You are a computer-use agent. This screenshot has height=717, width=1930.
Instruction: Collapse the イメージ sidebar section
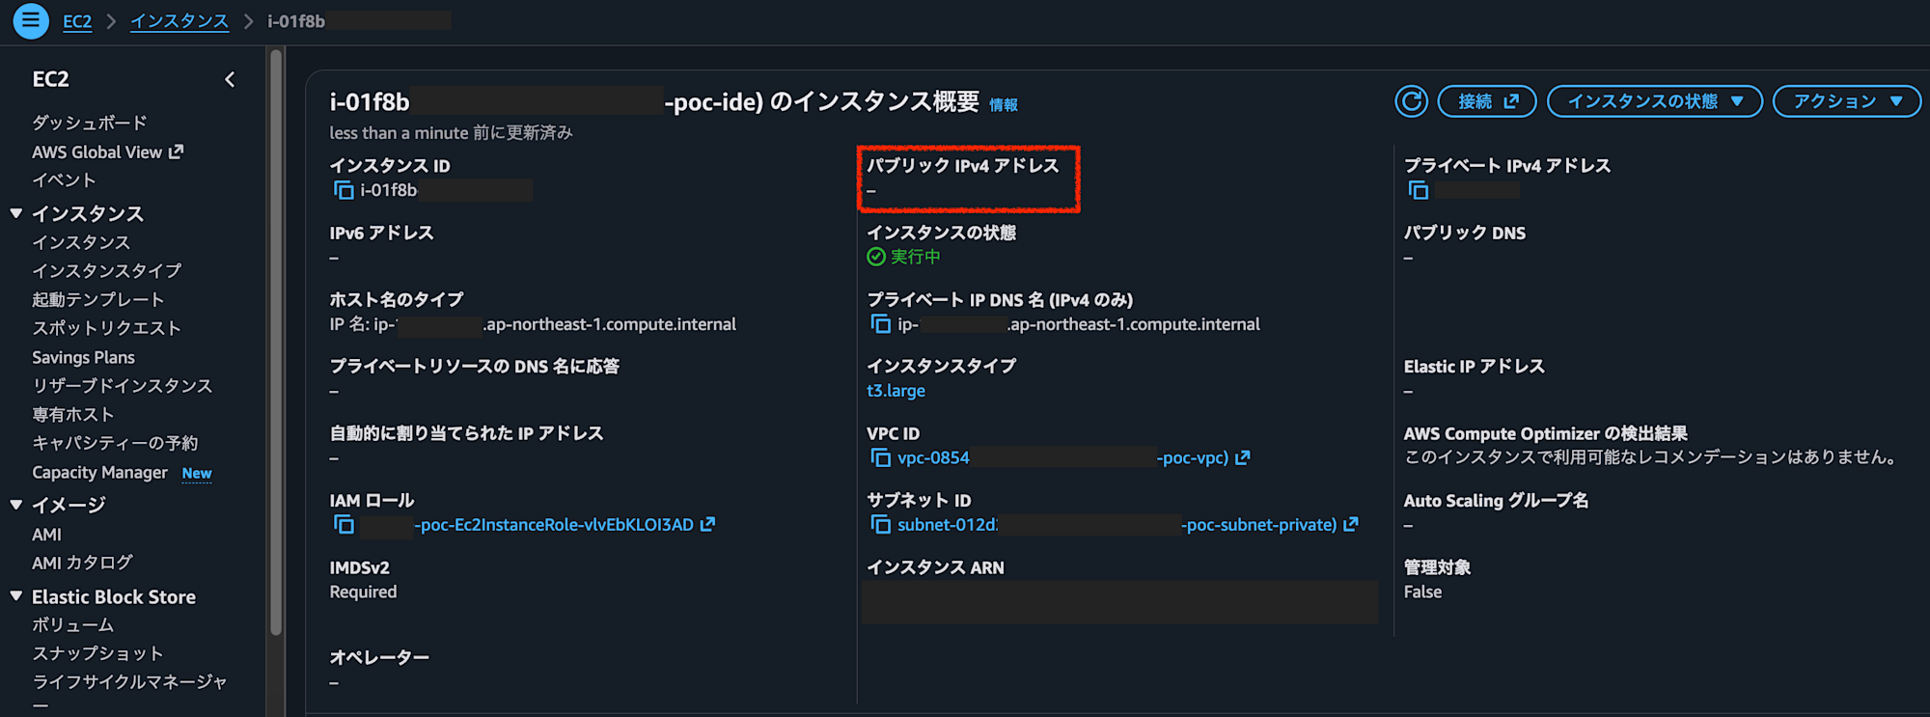pos(15,505)
